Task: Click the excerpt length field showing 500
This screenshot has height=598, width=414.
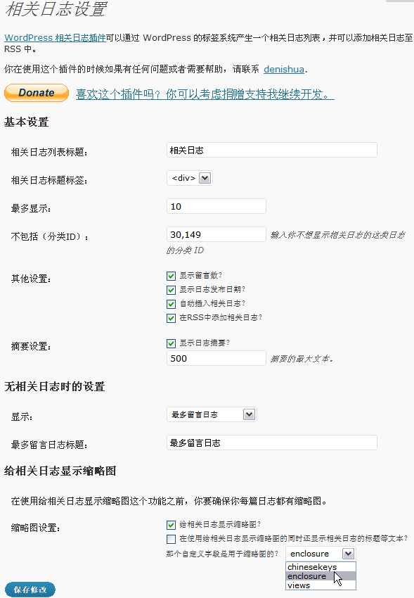Action: (x=216, y=358)
